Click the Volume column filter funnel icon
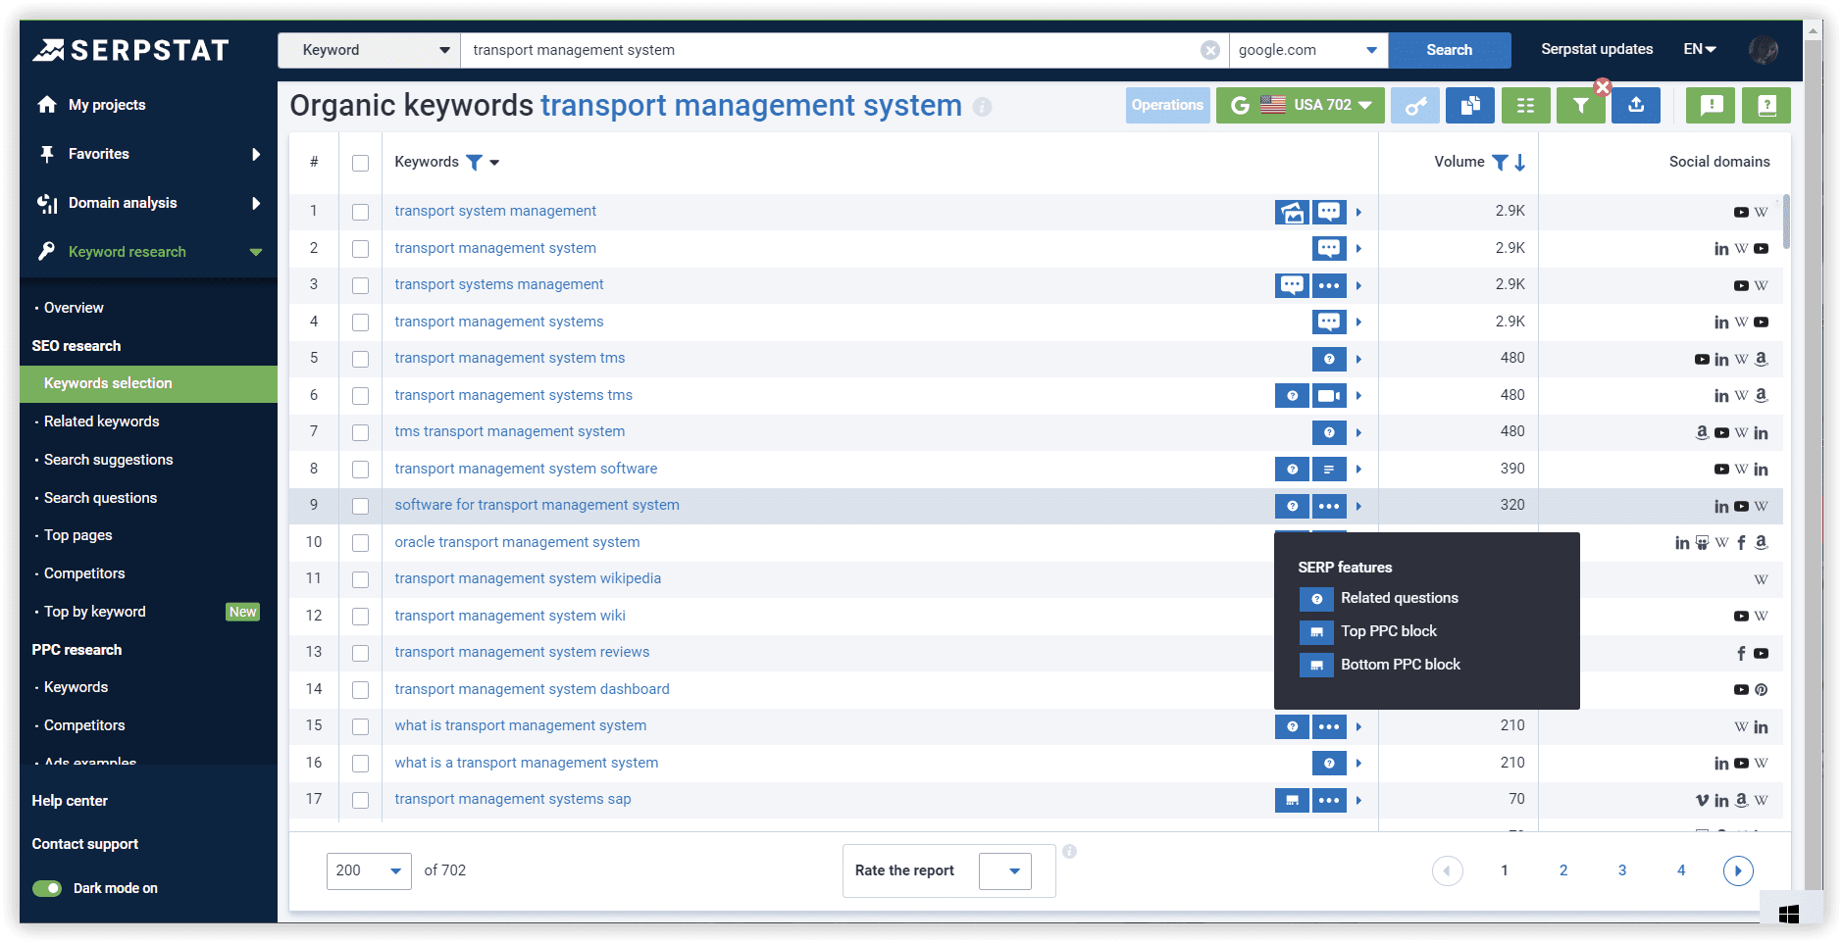 pyautogui.click(x=1500, y=163)
